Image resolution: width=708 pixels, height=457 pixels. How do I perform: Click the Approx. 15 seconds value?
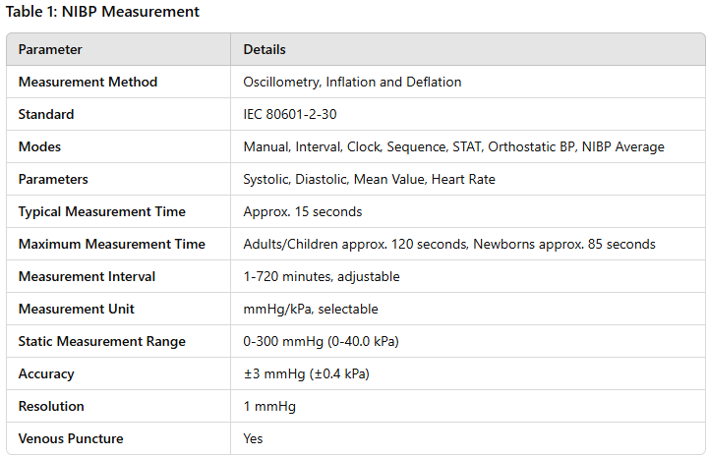[x=303, y=211]
